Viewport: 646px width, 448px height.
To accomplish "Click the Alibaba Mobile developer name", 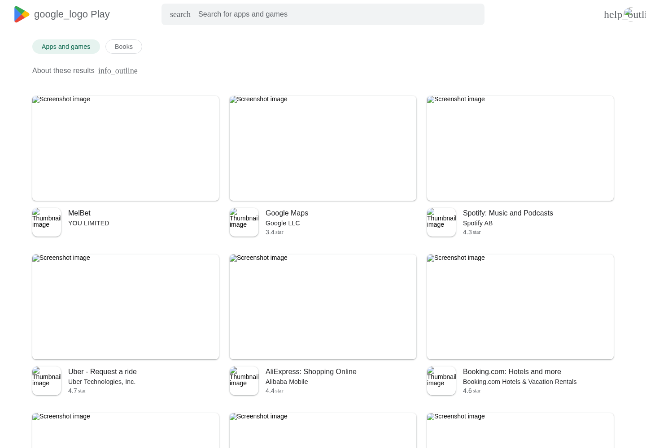I will point(287,382).
